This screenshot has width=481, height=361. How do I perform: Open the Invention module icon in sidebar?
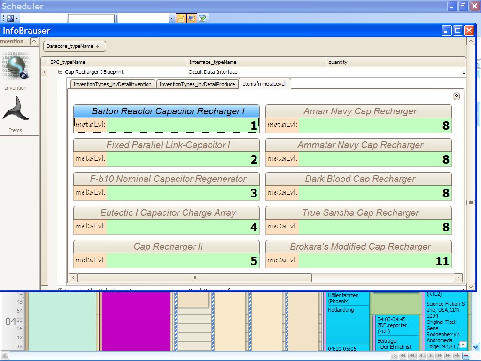tap(16, 66)
